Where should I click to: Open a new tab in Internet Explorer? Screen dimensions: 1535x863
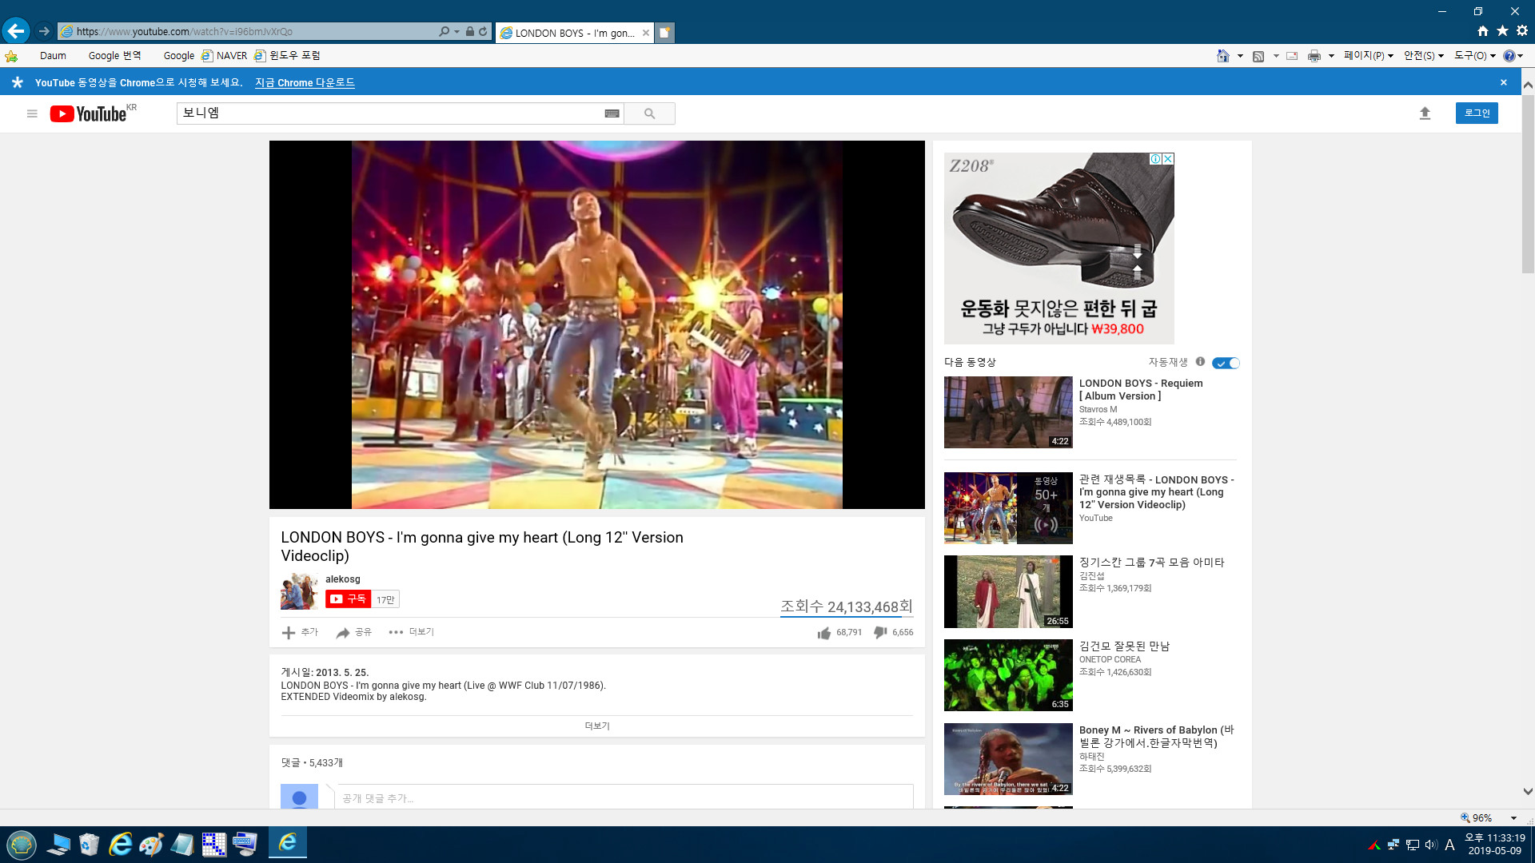point(664,33)
